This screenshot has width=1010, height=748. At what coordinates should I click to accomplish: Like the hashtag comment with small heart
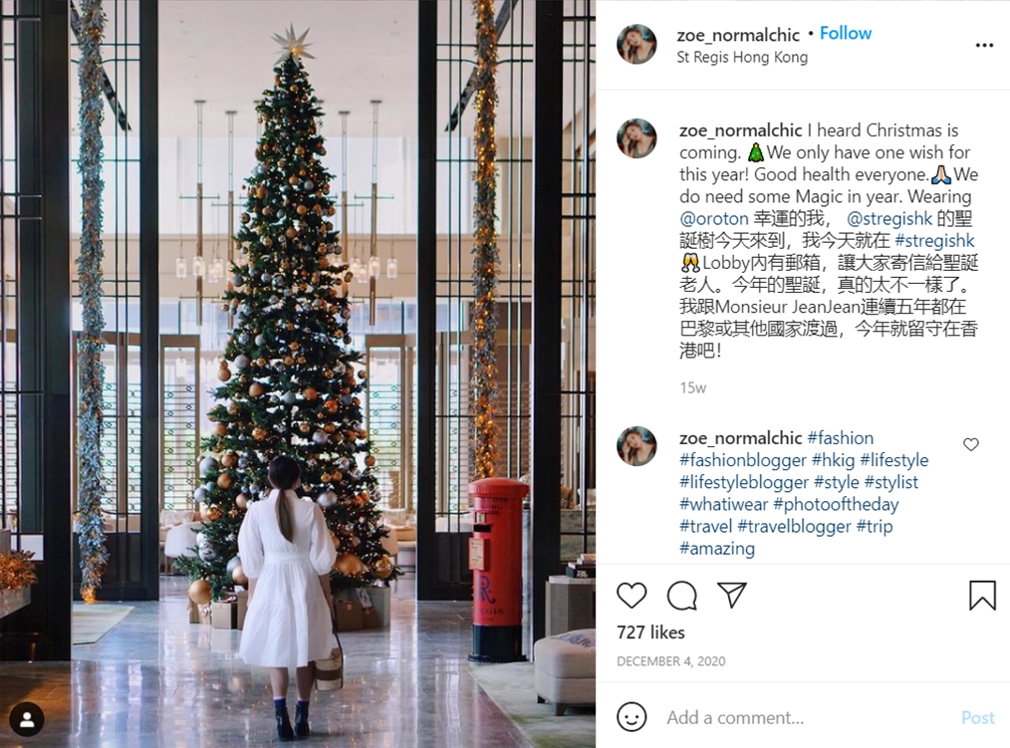click(x=971, y=444)
